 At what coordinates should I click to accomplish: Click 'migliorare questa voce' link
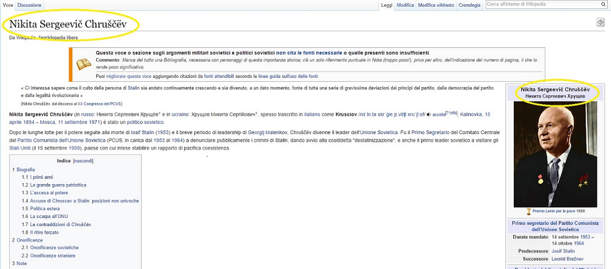coord(129,76)
